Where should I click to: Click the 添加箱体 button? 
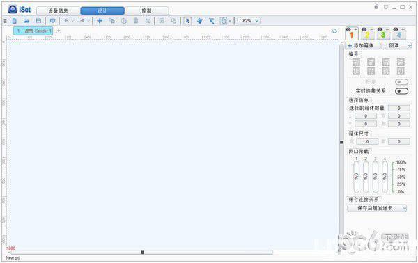(x=362, y=46)
